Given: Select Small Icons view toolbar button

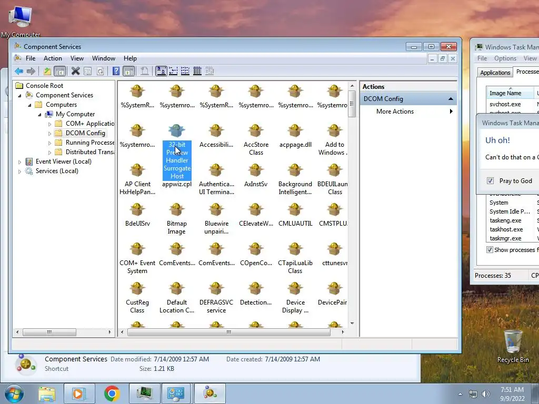Looking at the screenshot, I should coord(173,71).
